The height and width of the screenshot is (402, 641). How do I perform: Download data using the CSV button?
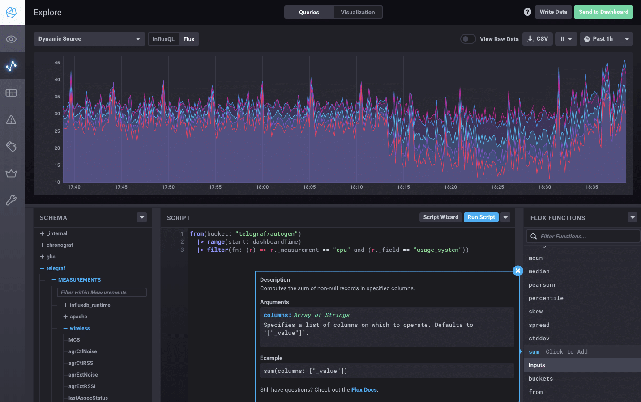(x=538, y=39)
